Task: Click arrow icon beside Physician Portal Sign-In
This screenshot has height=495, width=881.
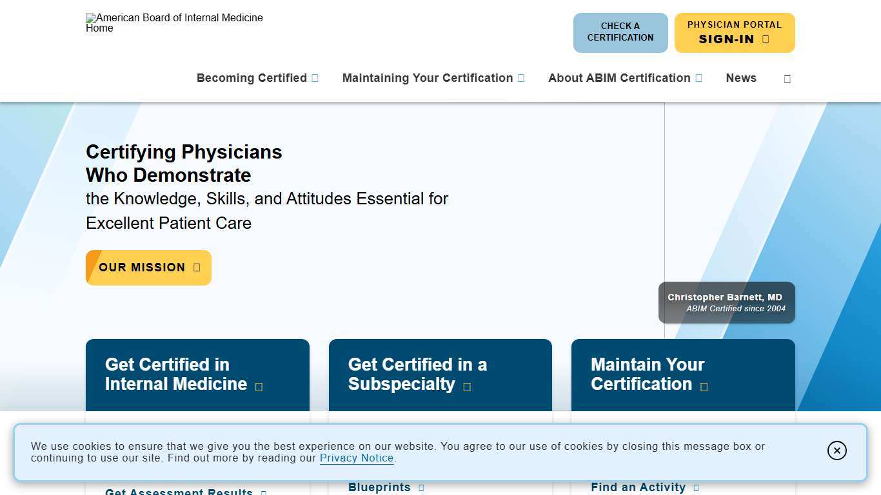Action: (766, 39)
